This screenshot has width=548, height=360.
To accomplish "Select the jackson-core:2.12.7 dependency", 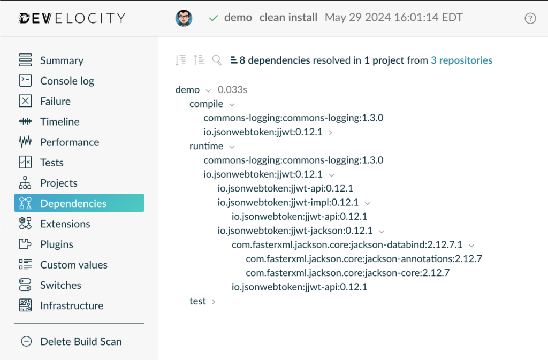I will 347,273.
